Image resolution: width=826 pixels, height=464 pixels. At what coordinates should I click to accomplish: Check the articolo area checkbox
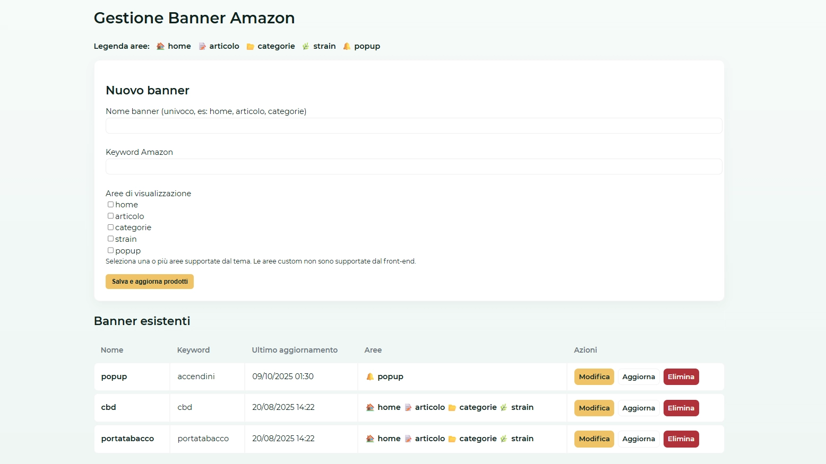(x=110, y=216)
